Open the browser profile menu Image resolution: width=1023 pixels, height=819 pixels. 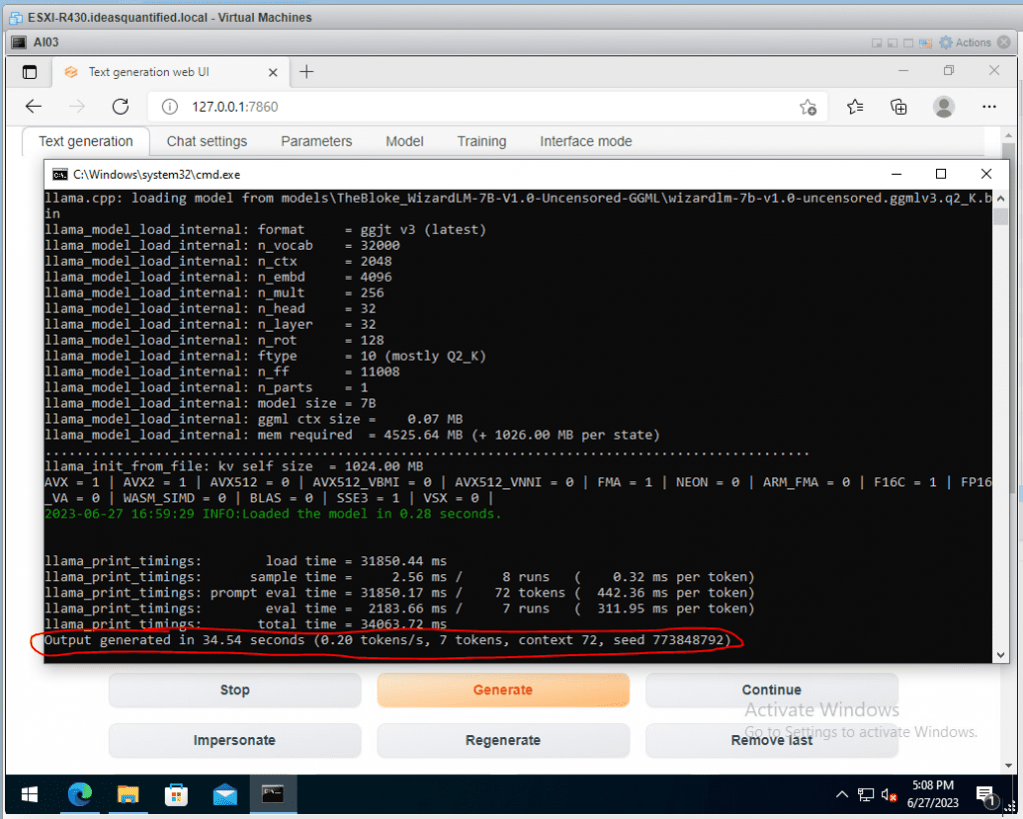coord(943,106)
